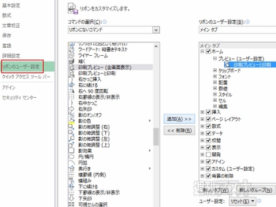The width and height of the screenshot is (276, 207).
Task: Enable the 開発 tab checkbox
Action: tap(208, 155)
